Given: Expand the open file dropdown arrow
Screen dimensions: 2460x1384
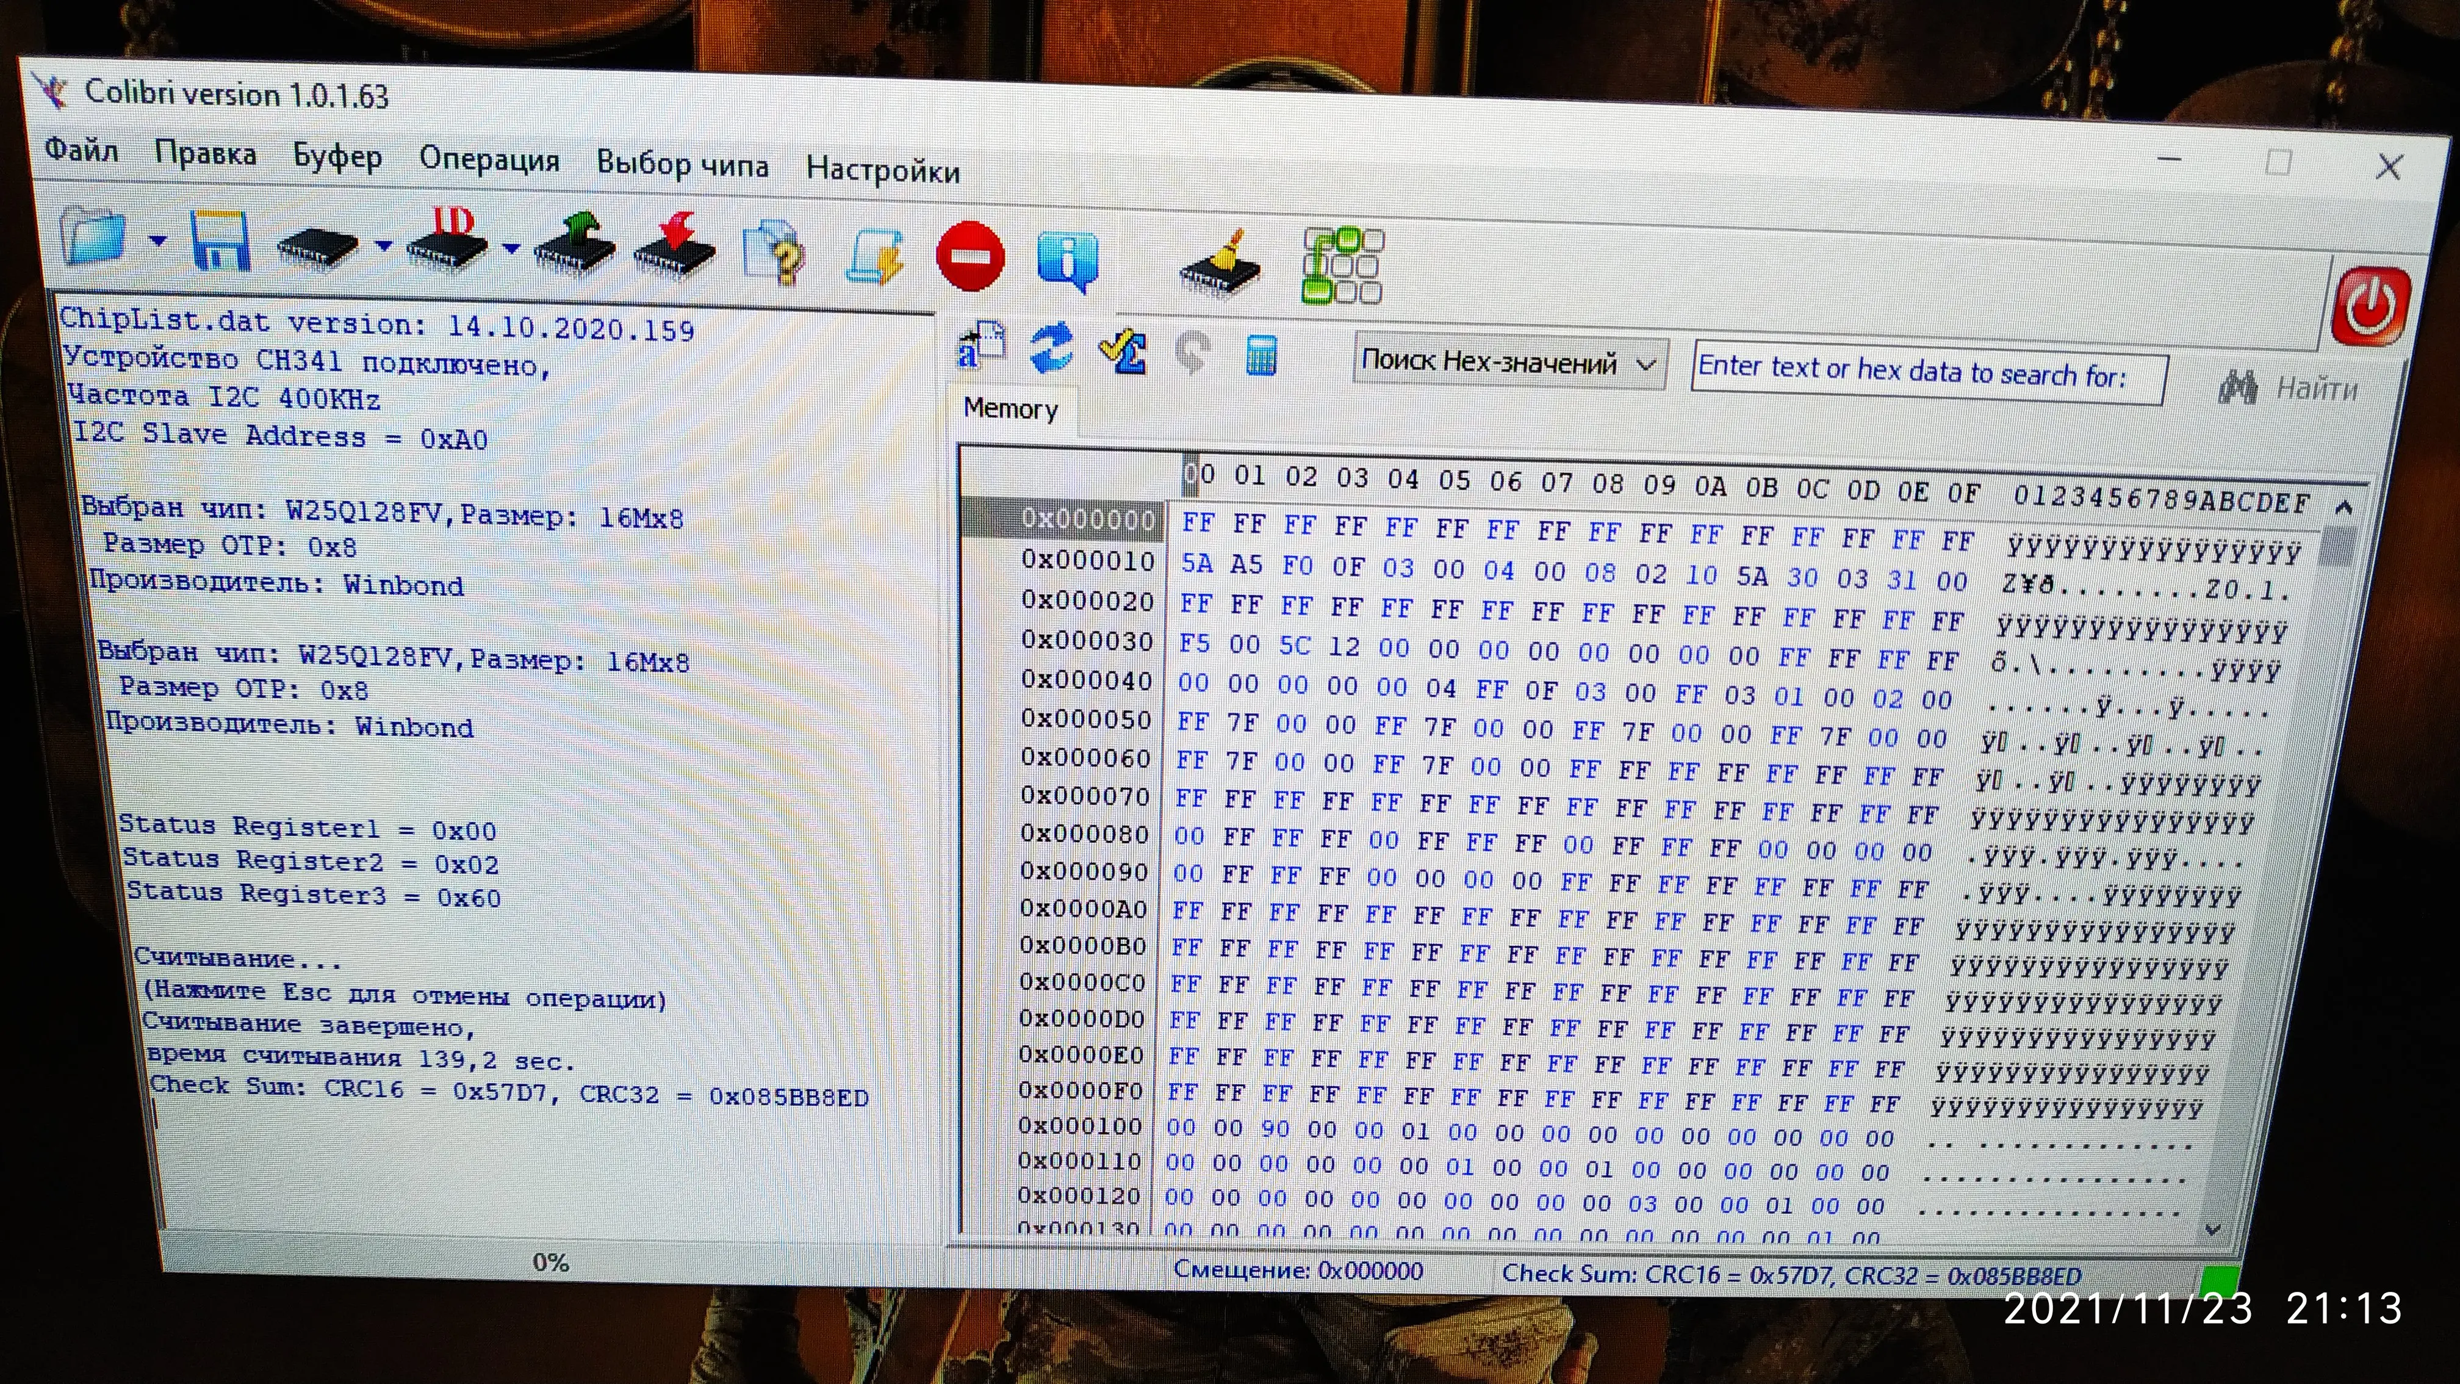Looking at the screenshot, I should [x=159, y=240].
